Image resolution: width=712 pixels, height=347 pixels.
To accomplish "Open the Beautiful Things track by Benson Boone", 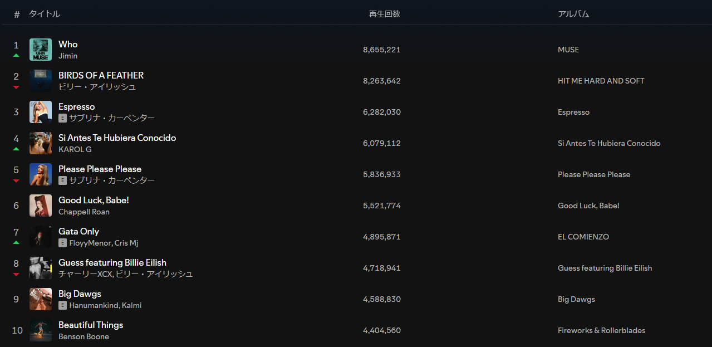I will pos(91,325).
